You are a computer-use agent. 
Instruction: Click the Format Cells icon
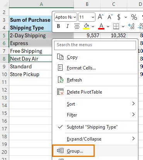coord(60,68)
